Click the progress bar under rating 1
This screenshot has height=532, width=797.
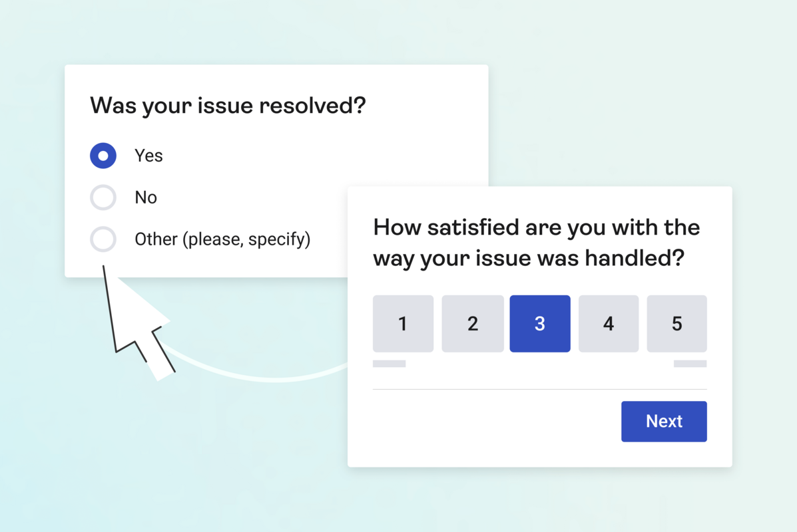pyautogui.click(x=389, y=363)
